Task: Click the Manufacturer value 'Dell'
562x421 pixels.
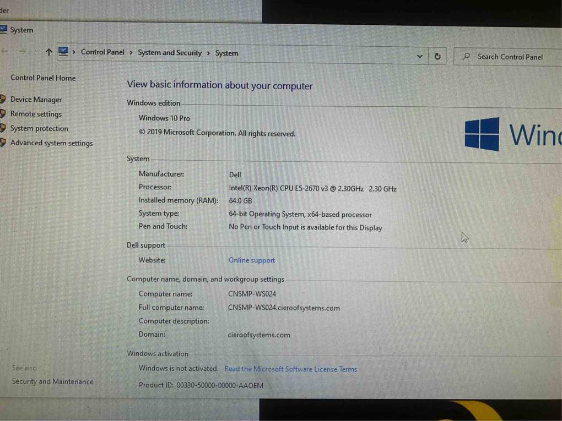Action: tap(235, 174)
